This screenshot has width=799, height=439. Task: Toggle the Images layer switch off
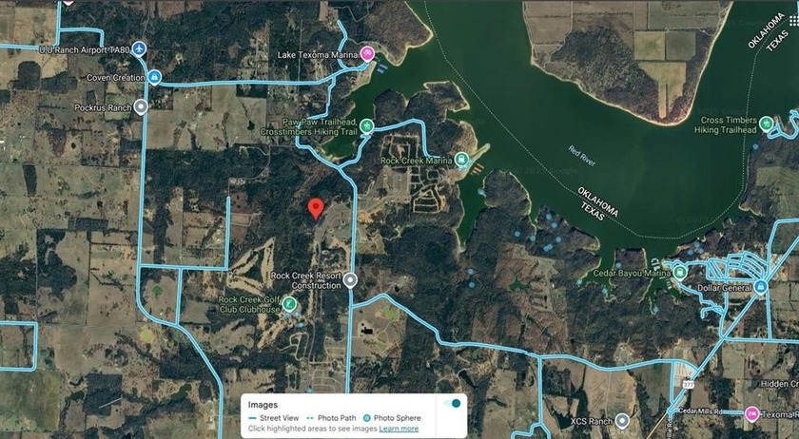(452, 403)
